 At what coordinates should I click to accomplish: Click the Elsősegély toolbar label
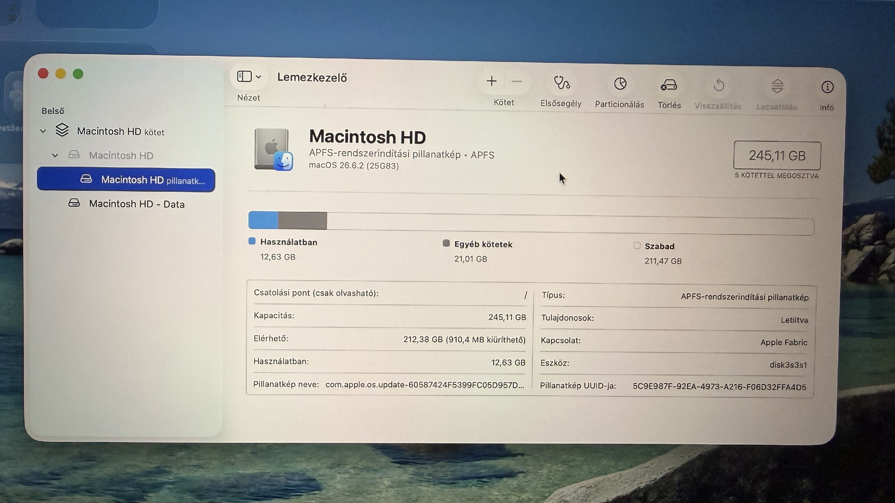(x=561, y=103)
